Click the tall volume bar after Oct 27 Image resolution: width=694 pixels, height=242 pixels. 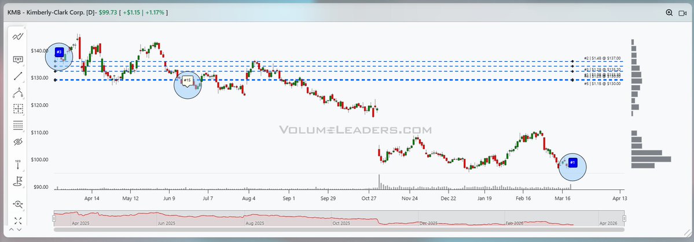pos(379,182)
